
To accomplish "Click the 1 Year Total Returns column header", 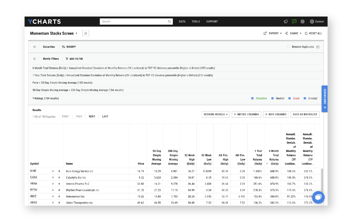I will coord(257,158).
